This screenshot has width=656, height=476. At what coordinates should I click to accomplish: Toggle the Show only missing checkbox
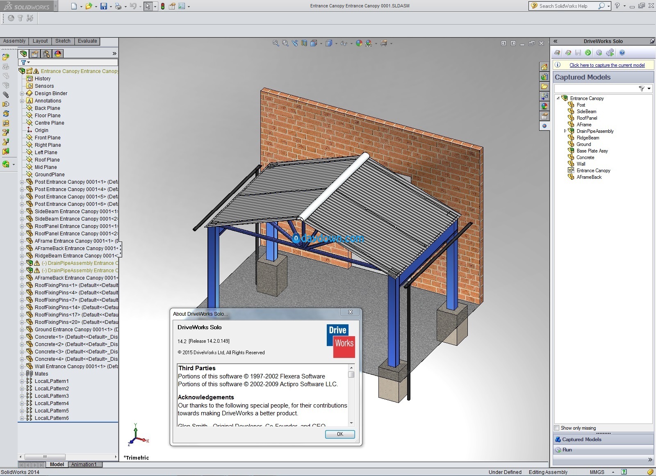coord(557,428)
